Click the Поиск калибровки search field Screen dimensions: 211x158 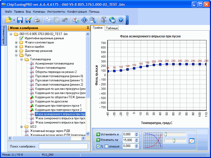(63, 146)
